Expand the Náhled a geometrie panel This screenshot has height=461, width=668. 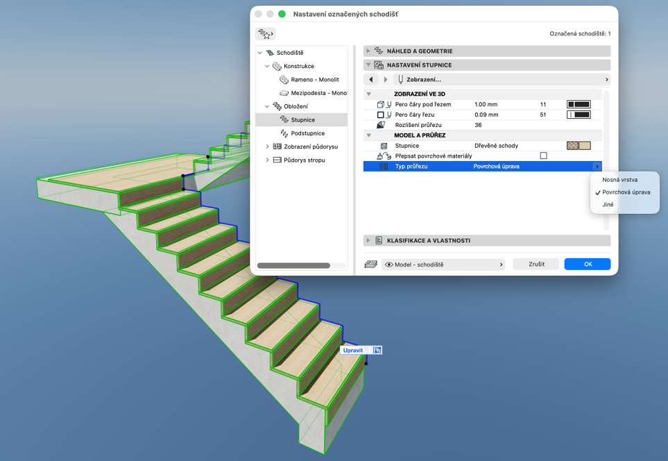tap(368, 51)
